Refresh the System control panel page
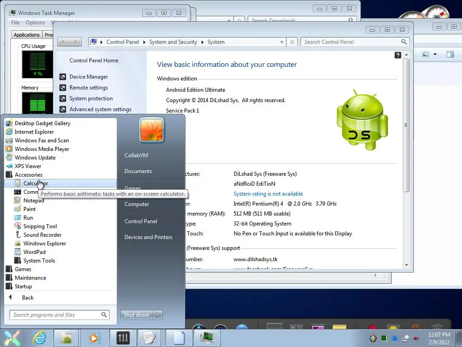Viewport: 462px width, 347px height. (x=292, y=42)
